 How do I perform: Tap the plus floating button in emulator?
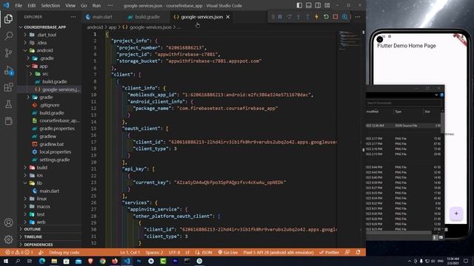click(x=456, y=214)
